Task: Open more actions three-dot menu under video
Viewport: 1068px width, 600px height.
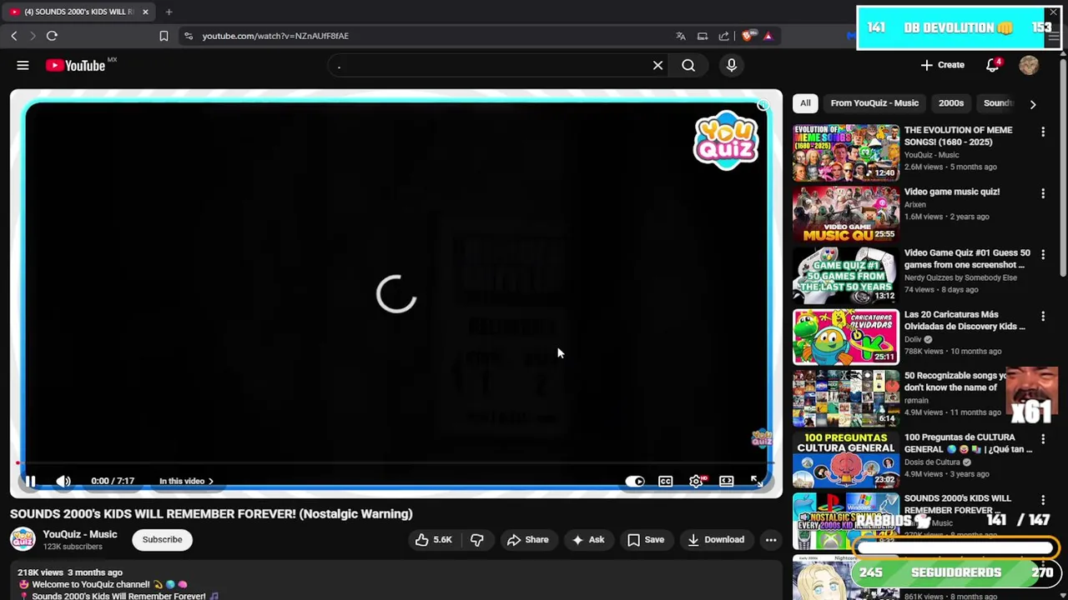Action: click(x=771, y=539)
